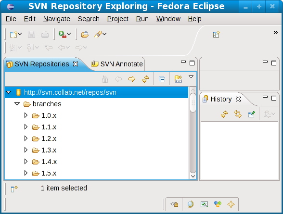283x214 pixels.
Task: Maximize the SVN Repositories view
Action: 192,63
